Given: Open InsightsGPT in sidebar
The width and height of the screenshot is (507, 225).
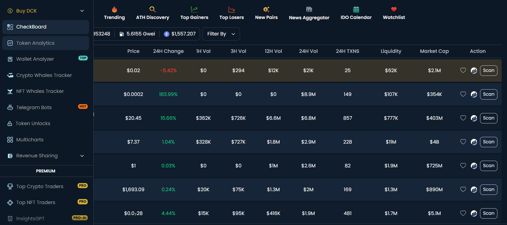Looking at the screenshot, I should point(46,218).
